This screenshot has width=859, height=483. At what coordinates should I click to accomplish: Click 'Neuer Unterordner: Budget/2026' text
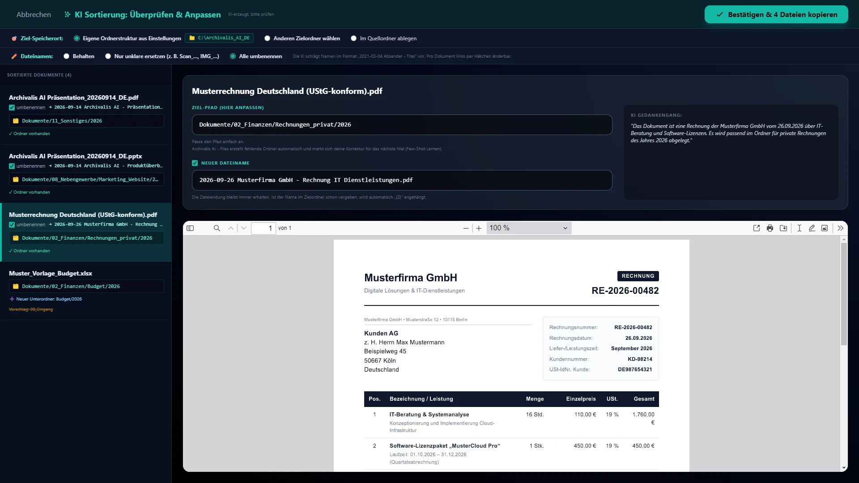pyautogui.click(x=49, y=299)
